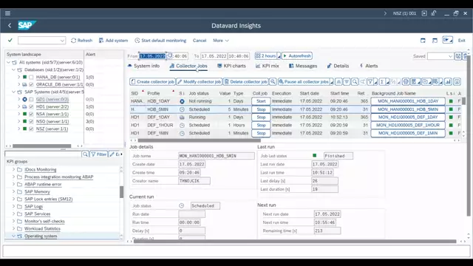This screenshot has height=266, width=473.
Task: Click Start button in HDB_1DAY row
Action: pyautogui.click(x=261, y=101)
